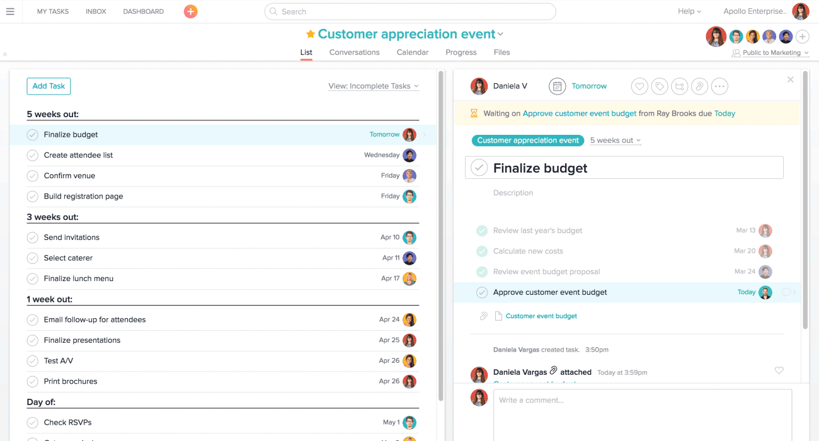
Task: Click the details pane vertical scrollbar
Action: [806, 200]
